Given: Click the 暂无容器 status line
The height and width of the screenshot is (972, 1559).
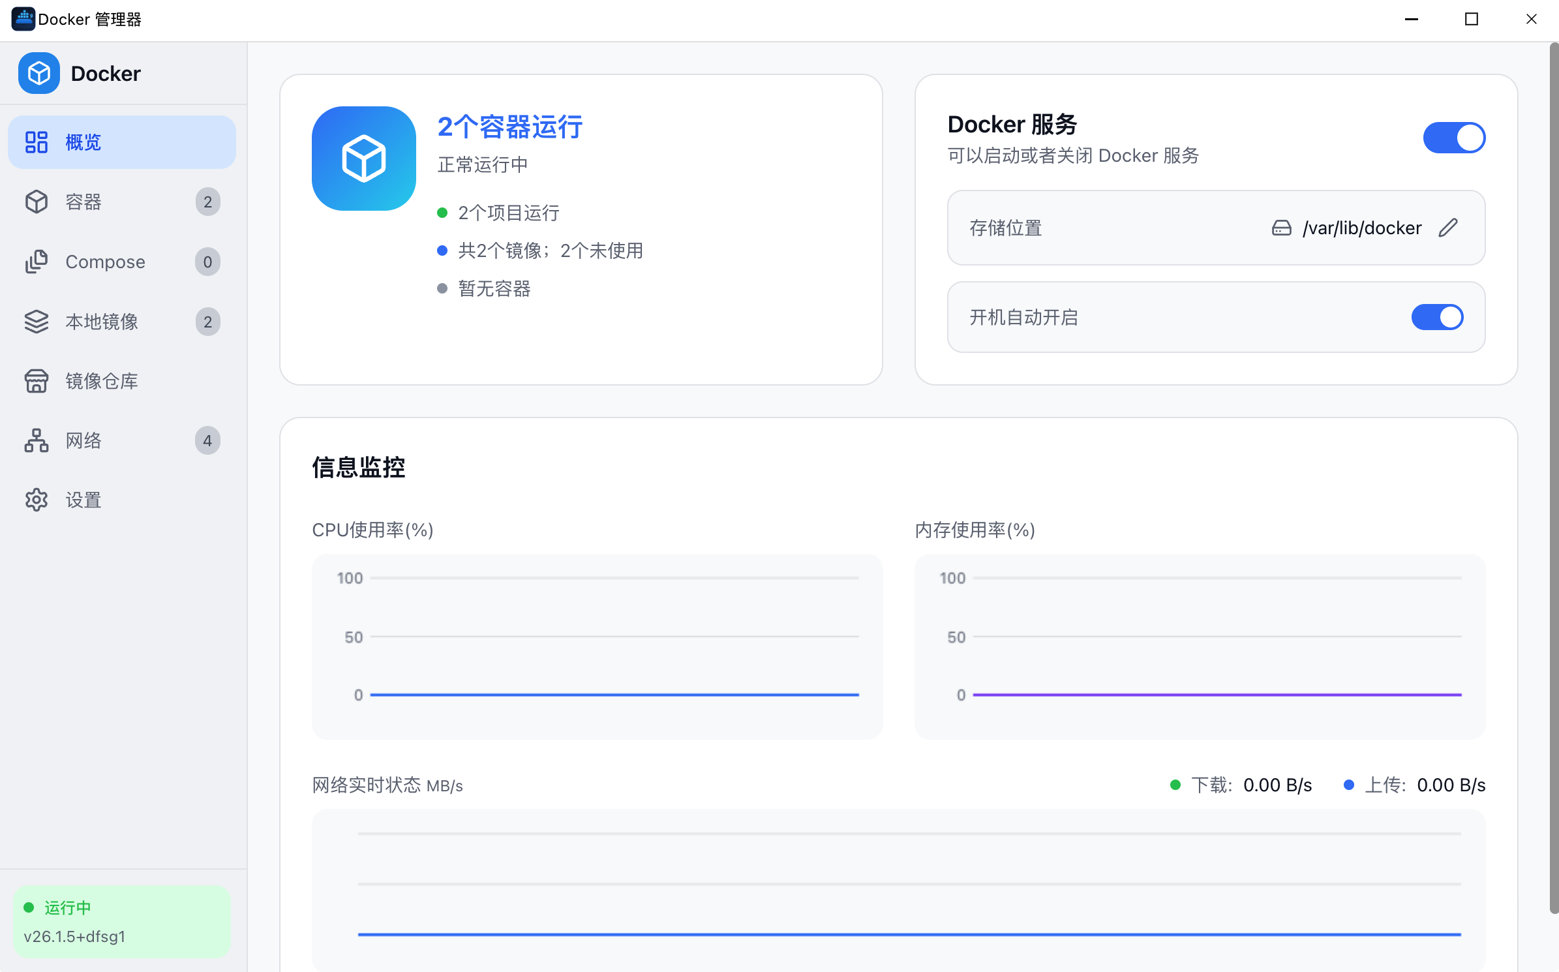Looking at the screenshot, I should [x=484, y=288].
